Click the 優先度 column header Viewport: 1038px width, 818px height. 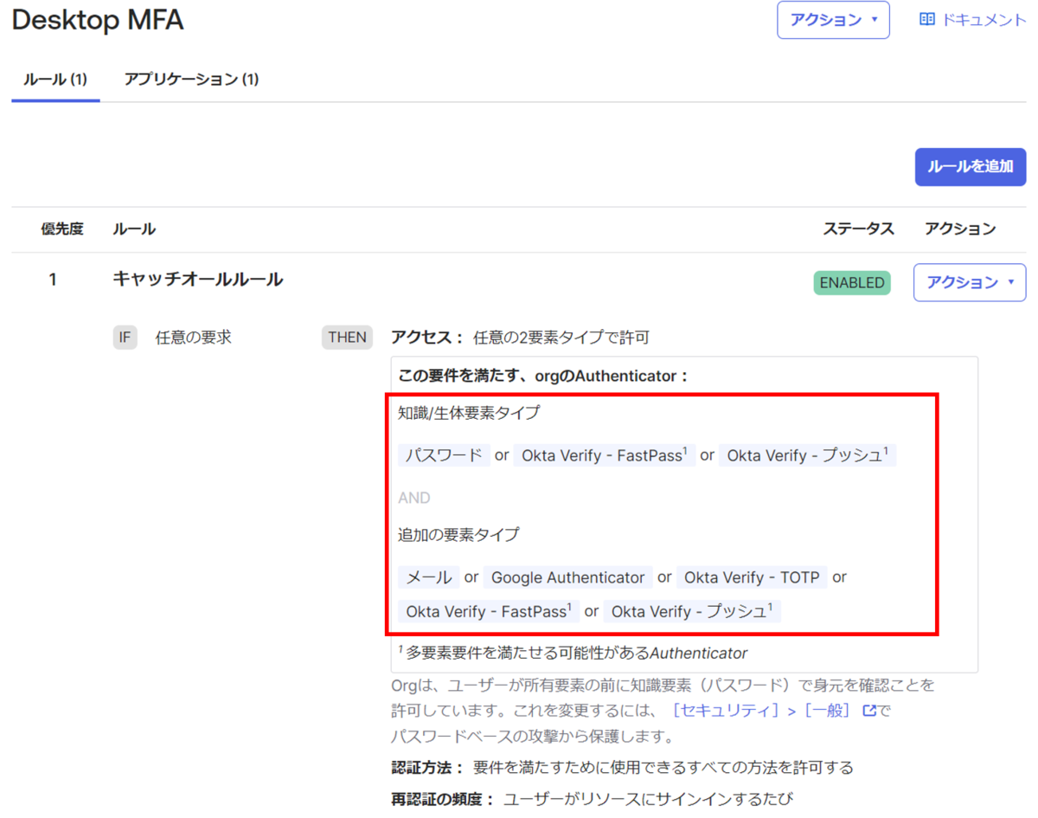(62, 229)
